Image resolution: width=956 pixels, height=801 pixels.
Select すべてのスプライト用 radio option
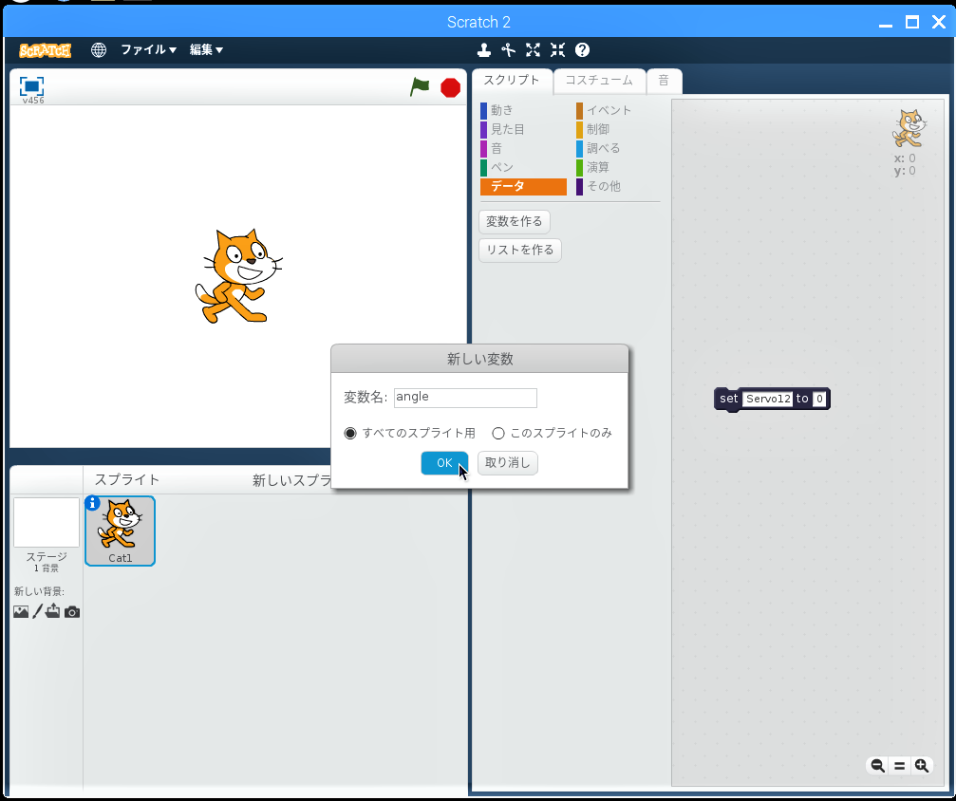click(350, 434)
